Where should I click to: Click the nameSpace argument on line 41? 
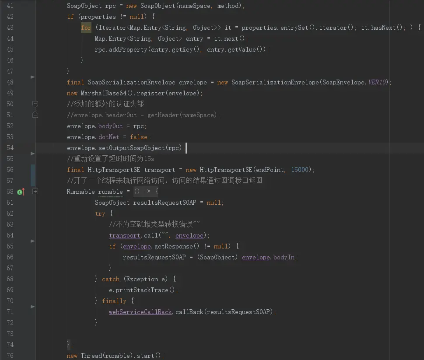[x=194, y=6]
